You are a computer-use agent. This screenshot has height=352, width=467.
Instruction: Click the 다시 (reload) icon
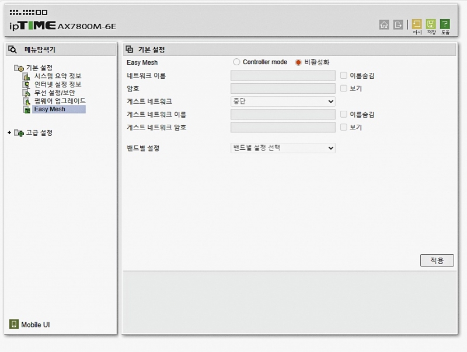417,24
